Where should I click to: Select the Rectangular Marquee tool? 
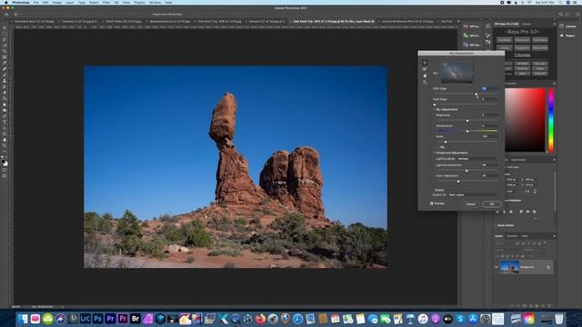pos(5,34)
